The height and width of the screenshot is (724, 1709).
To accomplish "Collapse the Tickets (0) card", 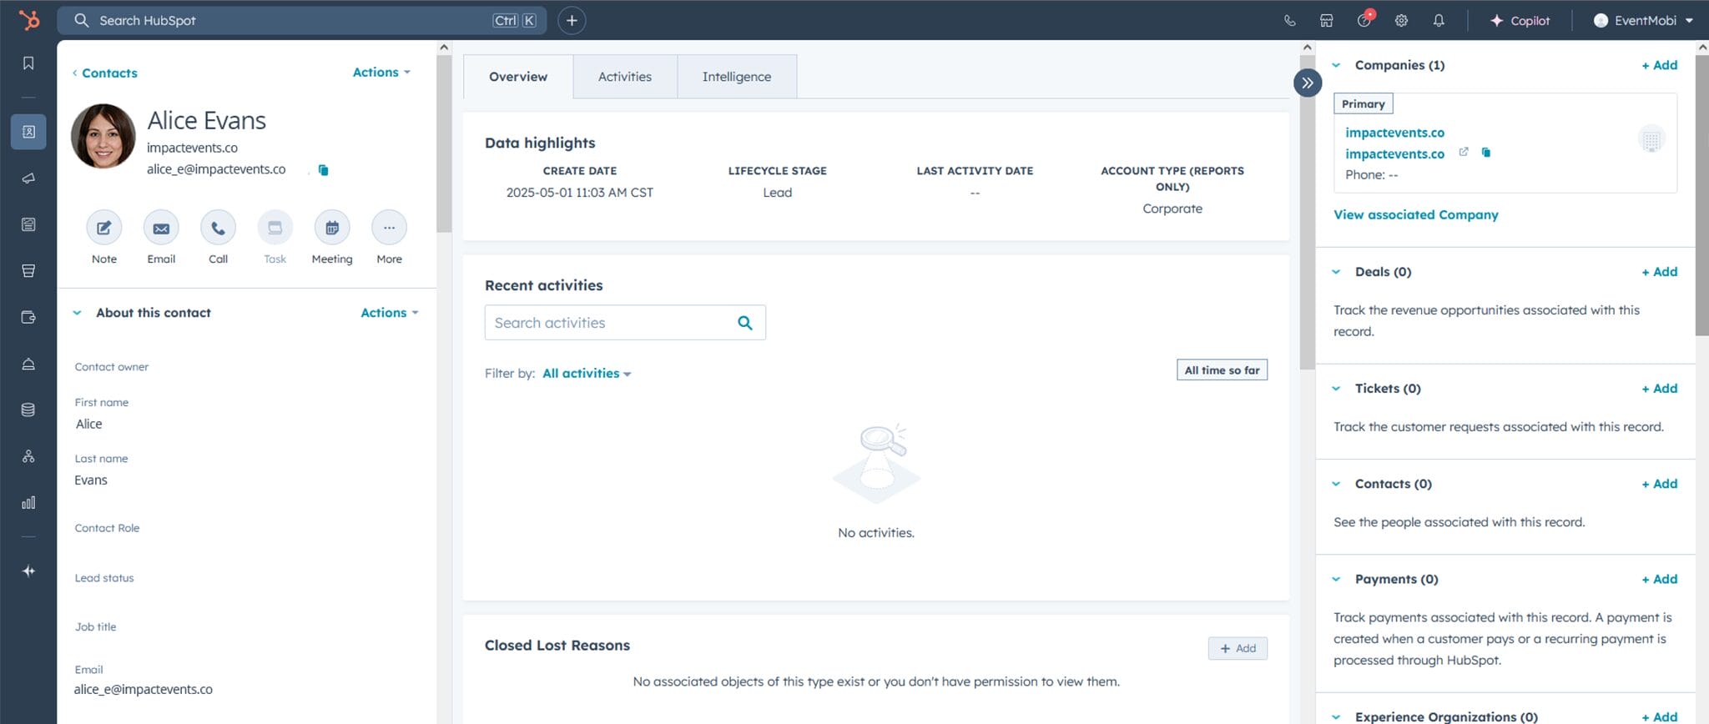I will click(x=1336, y=389).
